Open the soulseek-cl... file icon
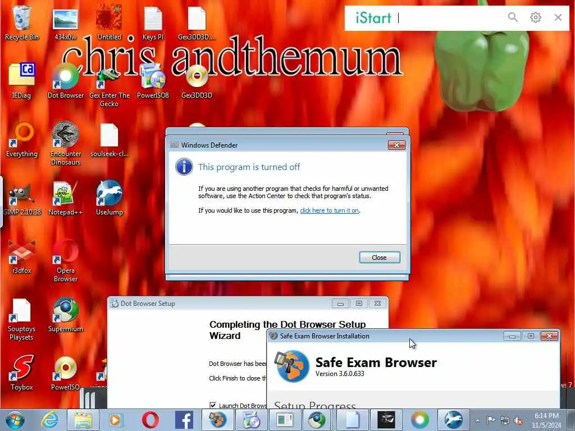Viewport: 575px width, 431px height. (x=109, y=139)
